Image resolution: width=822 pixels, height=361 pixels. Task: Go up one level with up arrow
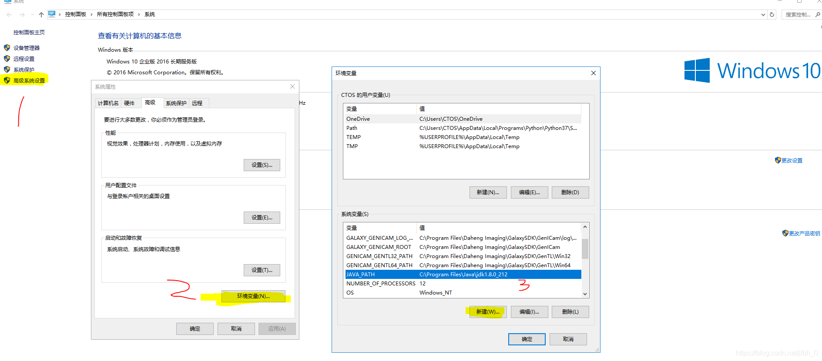41,15
